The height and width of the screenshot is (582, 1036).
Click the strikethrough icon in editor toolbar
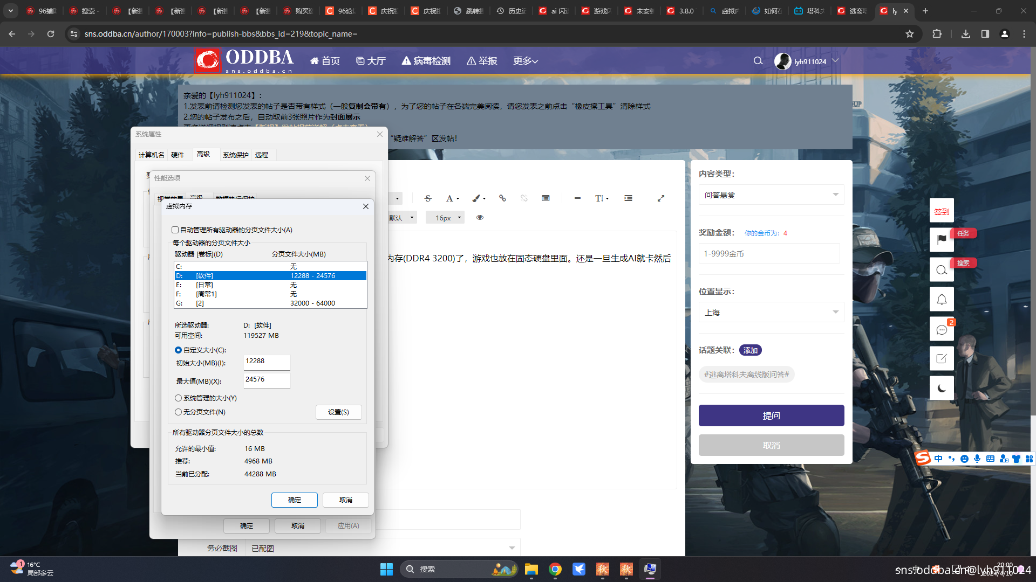428,198
